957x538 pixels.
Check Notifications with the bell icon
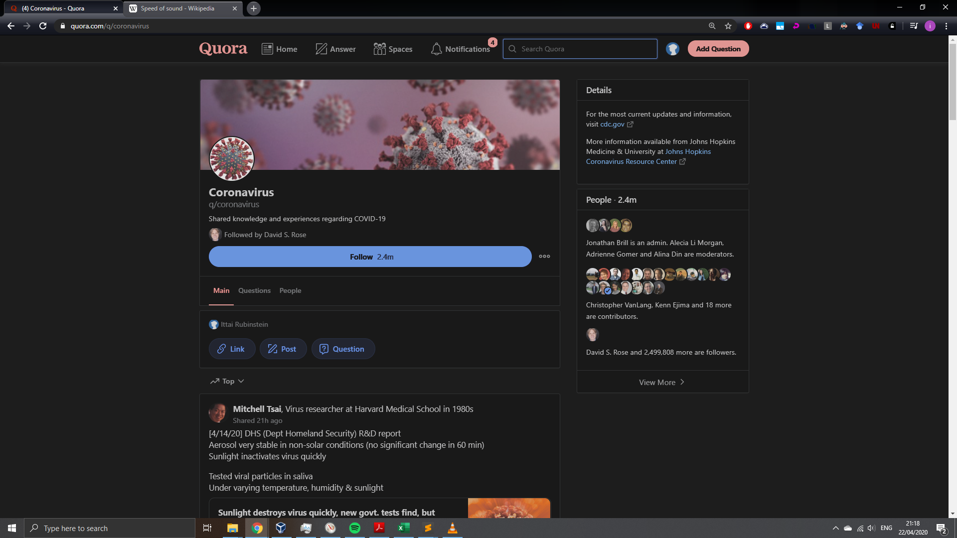tap(437, 49)
